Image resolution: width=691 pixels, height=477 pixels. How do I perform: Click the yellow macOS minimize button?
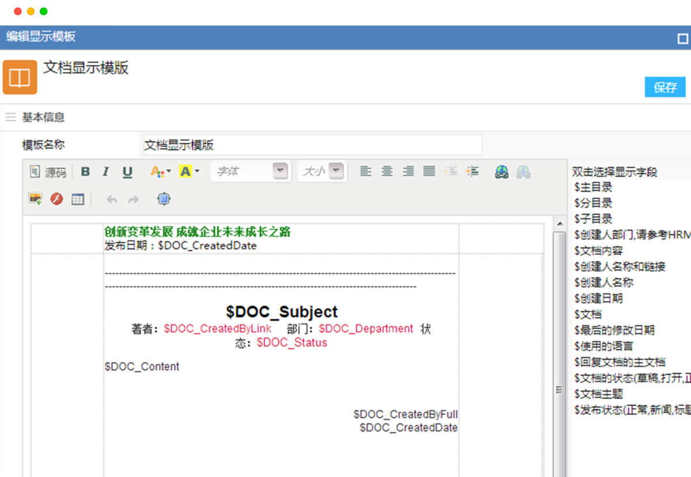(x=31, y=12)
